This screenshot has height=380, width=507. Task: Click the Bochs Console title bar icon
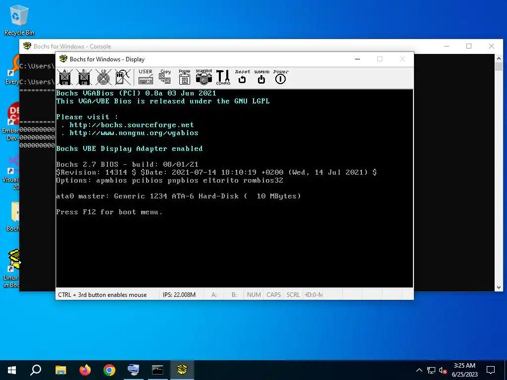tap(27, 46)
